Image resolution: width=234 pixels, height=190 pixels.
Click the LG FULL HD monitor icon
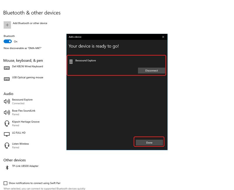7,134
